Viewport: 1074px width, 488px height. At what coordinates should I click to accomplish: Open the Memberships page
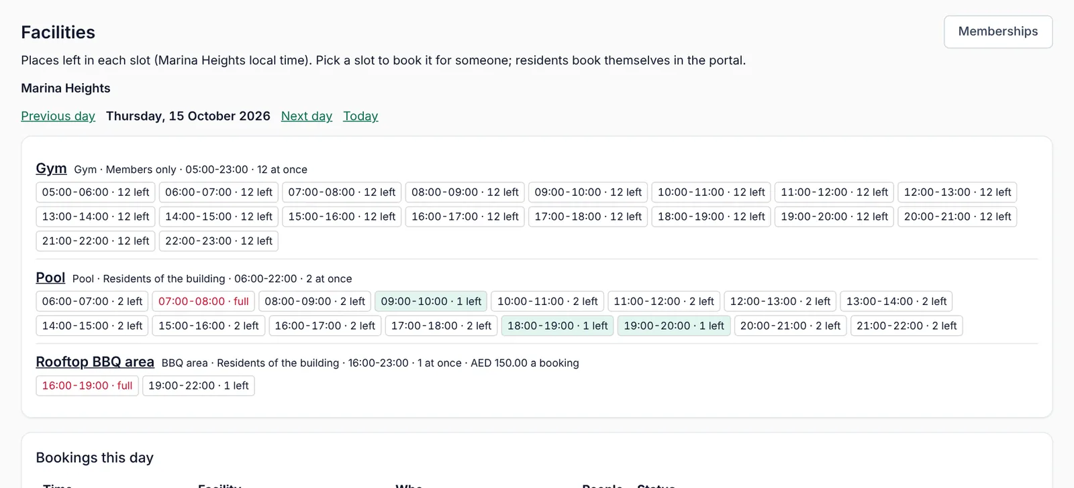pos(998,32)
